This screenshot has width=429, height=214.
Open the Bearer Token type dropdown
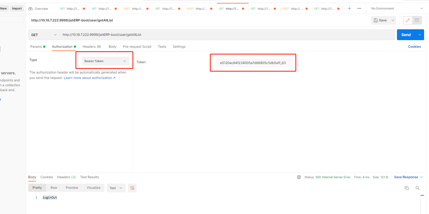(105, 61)
